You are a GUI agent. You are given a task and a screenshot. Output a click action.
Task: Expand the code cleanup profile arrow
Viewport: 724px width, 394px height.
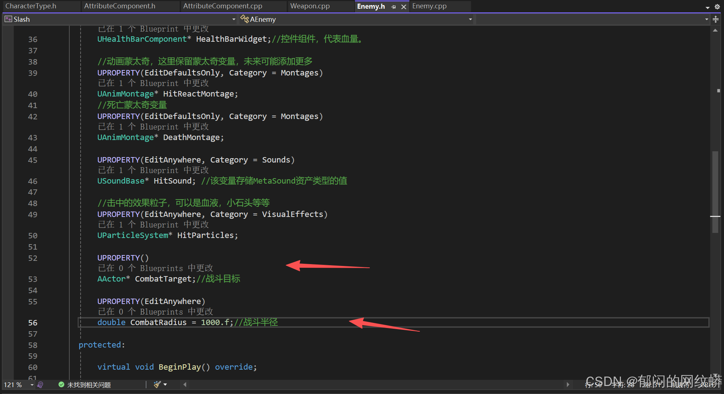165,385
